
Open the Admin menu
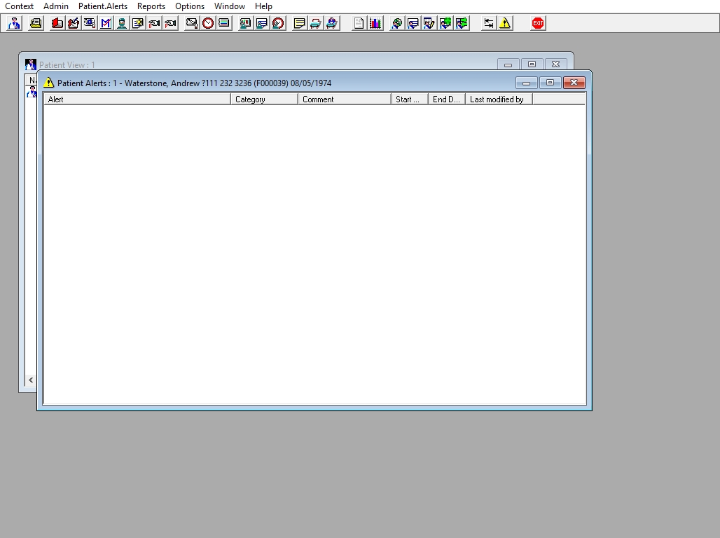[56, 6]
